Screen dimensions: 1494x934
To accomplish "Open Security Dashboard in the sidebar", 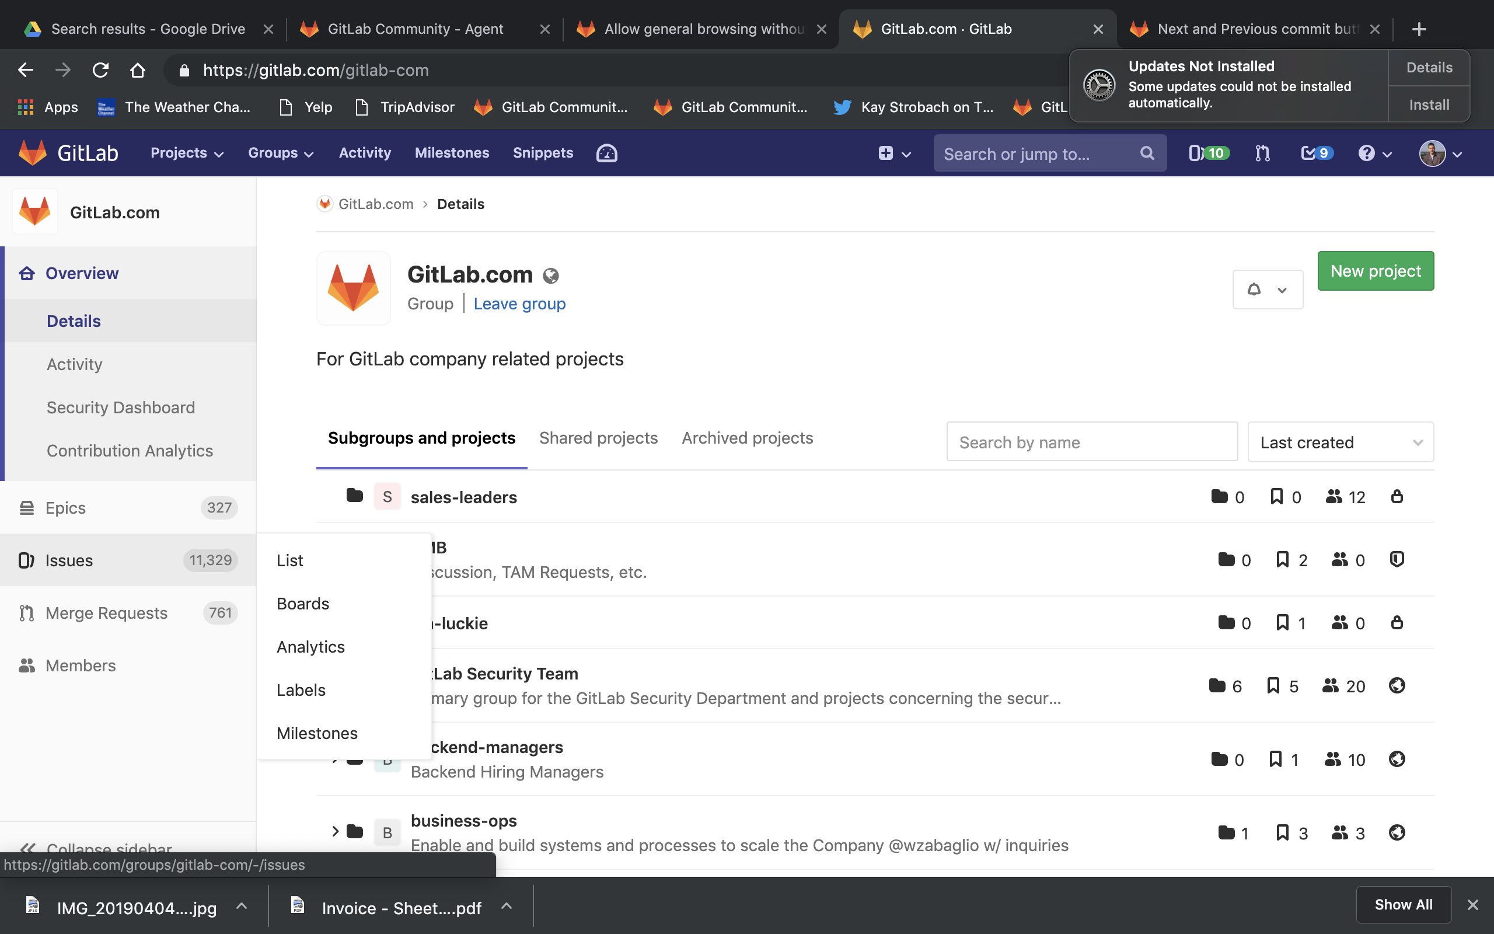I will click(120, 407).
